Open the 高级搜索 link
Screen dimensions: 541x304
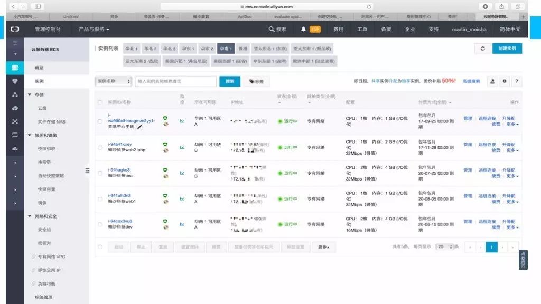click(x=471, y=81)
